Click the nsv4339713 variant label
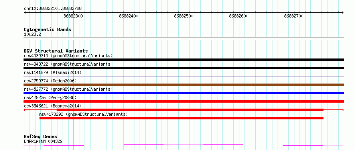The height and width of the screenshot is (150, 355). point(68,56)
